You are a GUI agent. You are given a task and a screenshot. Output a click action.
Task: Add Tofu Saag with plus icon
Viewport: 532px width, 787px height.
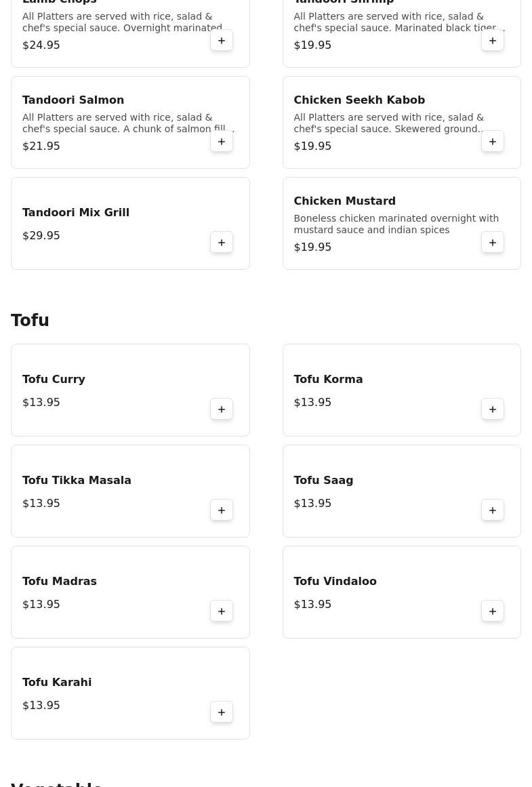click(493, 510)
